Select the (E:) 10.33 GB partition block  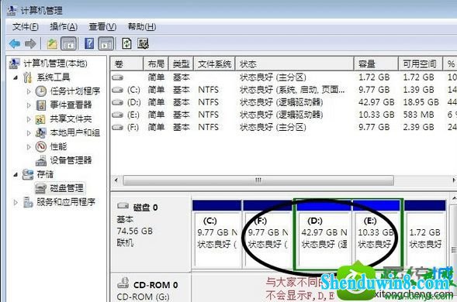click(376, 234)
